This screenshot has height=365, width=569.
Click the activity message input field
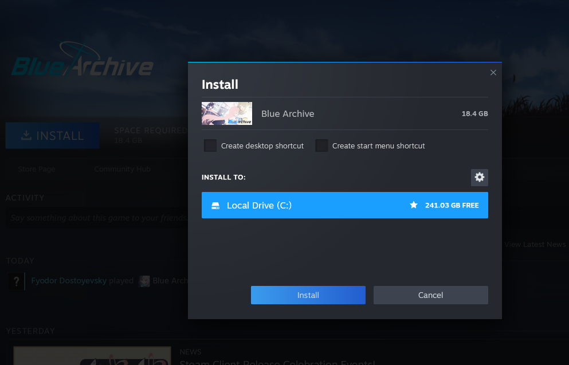(x=97, y=218)
